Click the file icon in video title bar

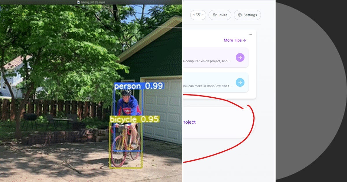point(78,2)
